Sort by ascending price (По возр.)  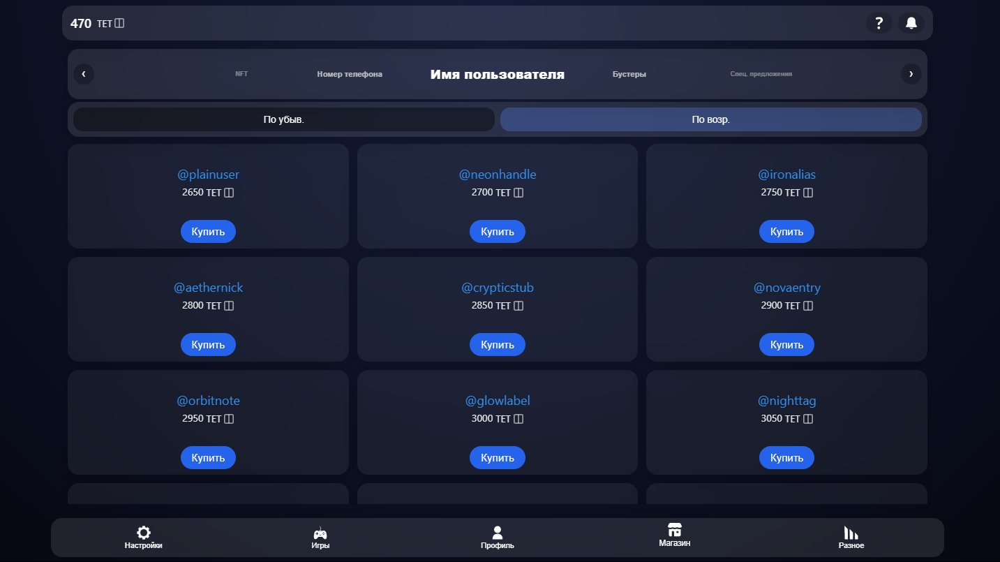[x=710, y=119]
